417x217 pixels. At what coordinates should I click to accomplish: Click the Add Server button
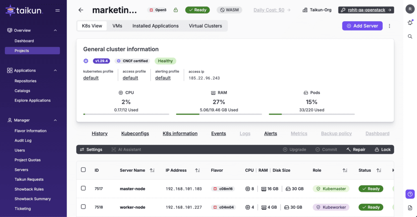362,26
